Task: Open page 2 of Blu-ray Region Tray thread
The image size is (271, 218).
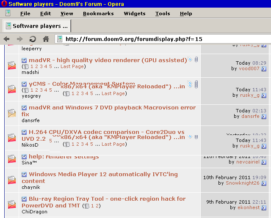Action: tap(97, 206)
